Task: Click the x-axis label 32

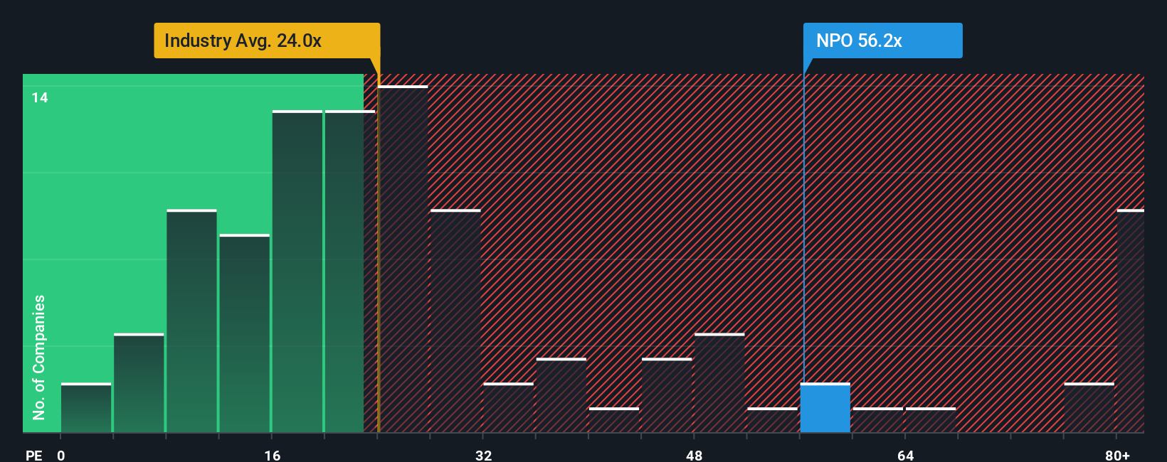Action: click(x=484, y=456)
